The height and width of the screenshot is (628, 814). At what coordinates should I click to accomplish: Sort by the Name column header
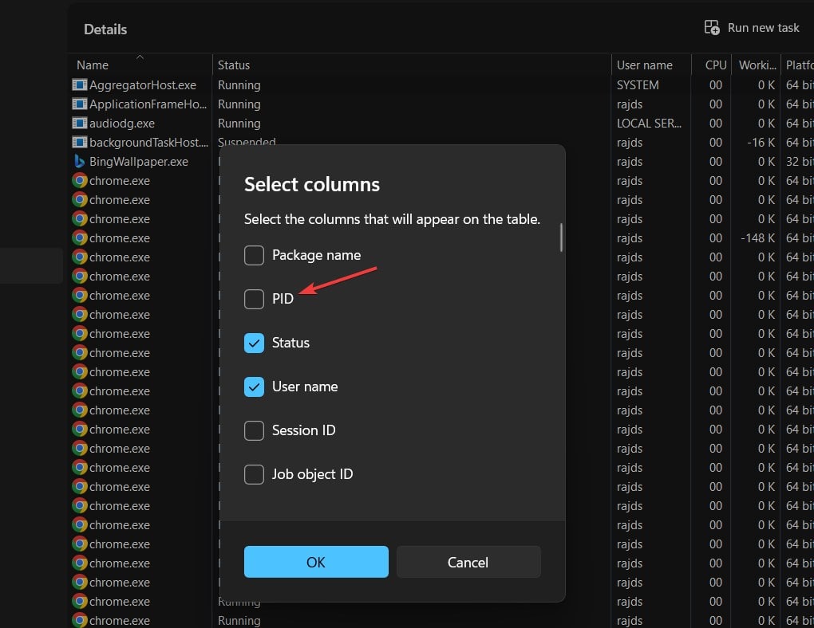pos(93,65)
